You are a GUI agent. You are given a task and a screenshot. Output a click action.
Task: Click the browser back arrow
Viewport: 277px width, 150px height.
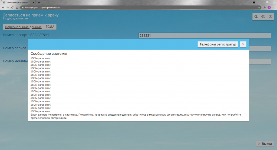pyautogui.click(x=3, y=8)
